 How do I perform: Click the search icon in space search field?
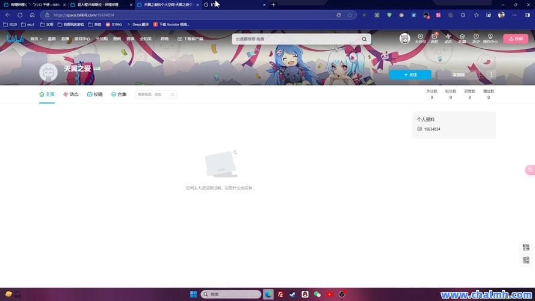point(172,95)
